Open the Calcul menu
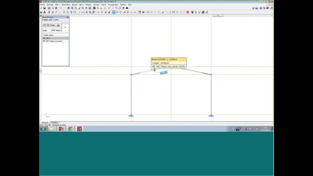 tap(103, 5)
